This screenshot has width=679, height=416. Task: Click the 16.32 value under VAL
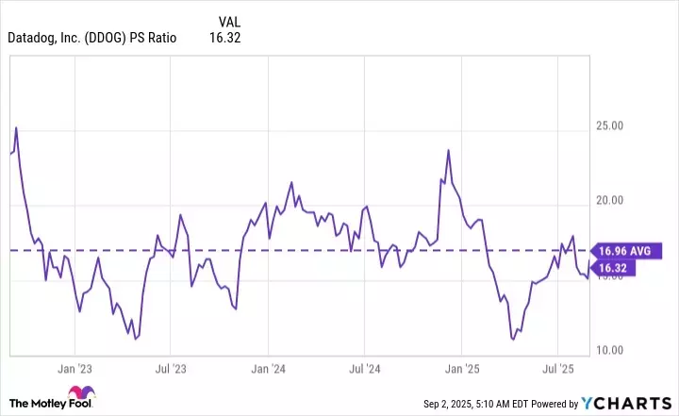[x=228, y=39]
